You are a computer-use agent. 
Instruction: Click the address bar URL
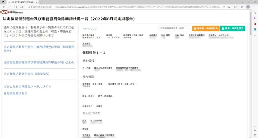click(137, 7)
